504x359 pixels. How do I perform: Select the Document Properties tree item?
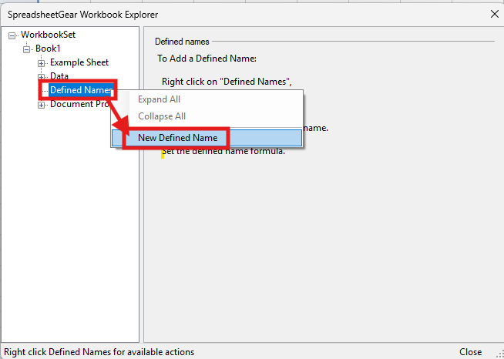click(x=77, y=104)
